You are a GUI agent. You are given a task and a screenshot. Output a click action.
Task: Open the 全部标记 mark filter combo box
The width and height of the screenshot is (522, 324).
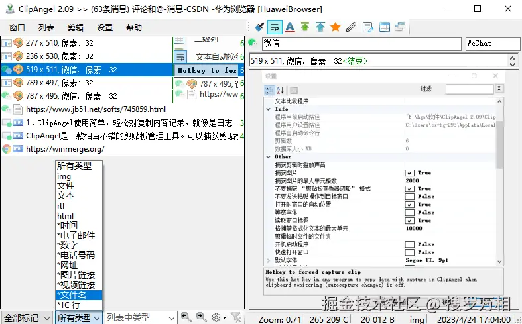pyautogui.click(x=27, y=317)
